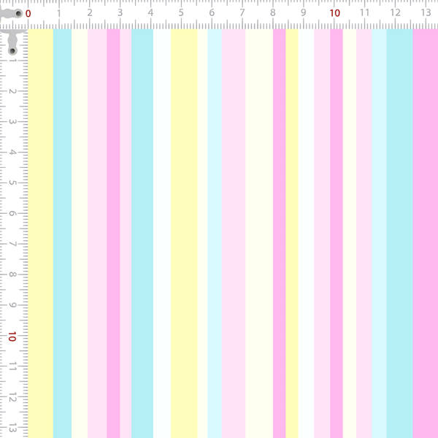The height and width of the screenshot is (438, 438).
Task: Pick the wide blue stripe under ruler mark 12
Action: pos(399,234)
